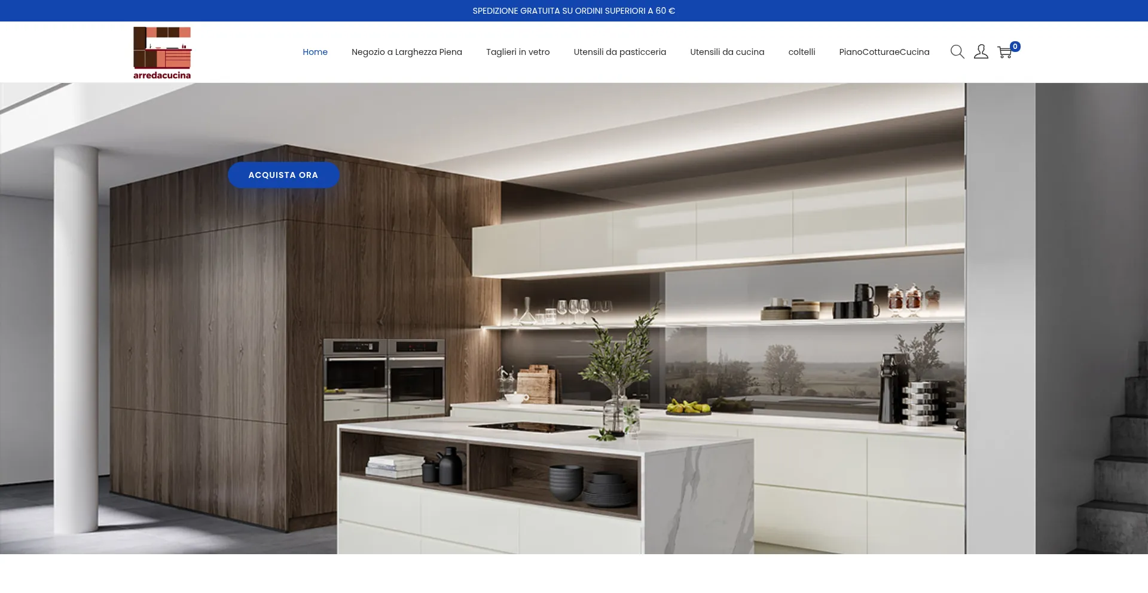
Task: Click the arredacucina kitchen logo image
Action: click(x=162, y=48)
